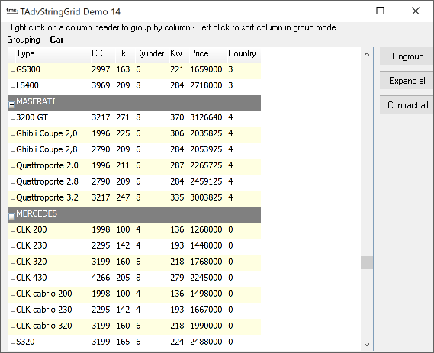Viewport: 434px width, 353px height.
Task: Collapse the MERCEDES group node
Action: point(12,217)
